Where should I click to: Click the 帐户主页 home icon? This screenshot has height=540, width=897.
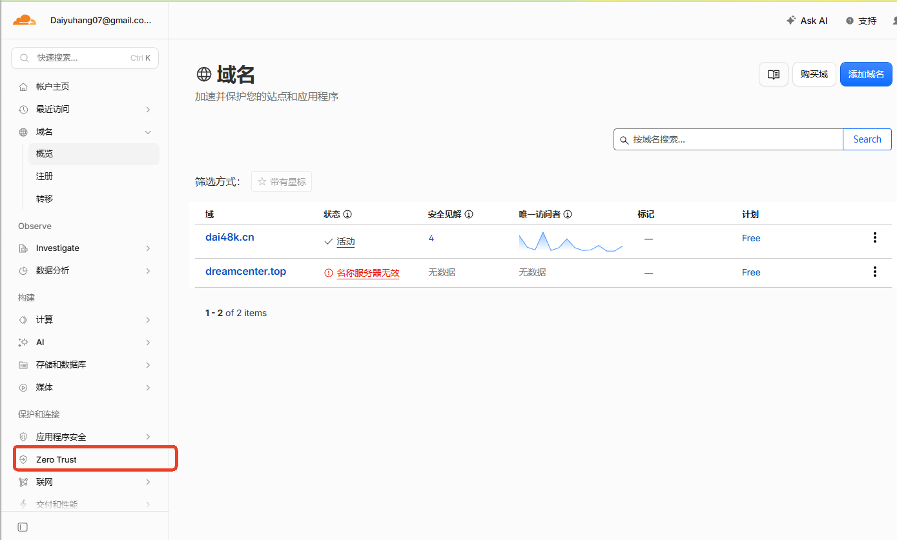23,86
